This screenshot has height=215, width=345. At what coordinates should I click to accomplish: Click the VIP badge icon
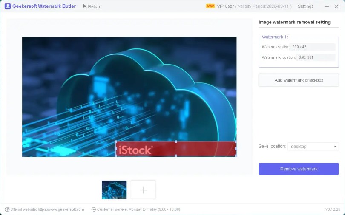[210, 6]
